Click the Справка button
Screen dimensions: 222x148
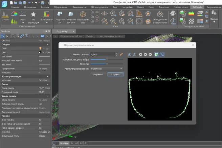tap(115, 74)
